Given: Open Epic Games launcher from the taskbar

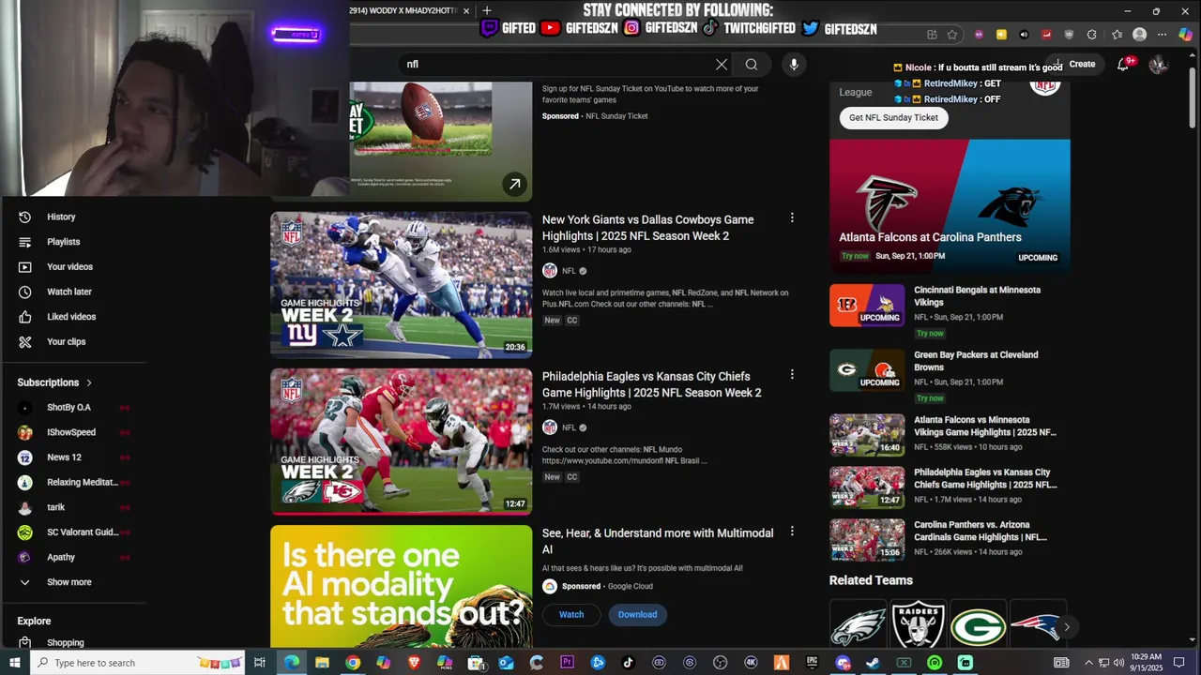Looking at the screenshot, I should (x=812, y=663).
